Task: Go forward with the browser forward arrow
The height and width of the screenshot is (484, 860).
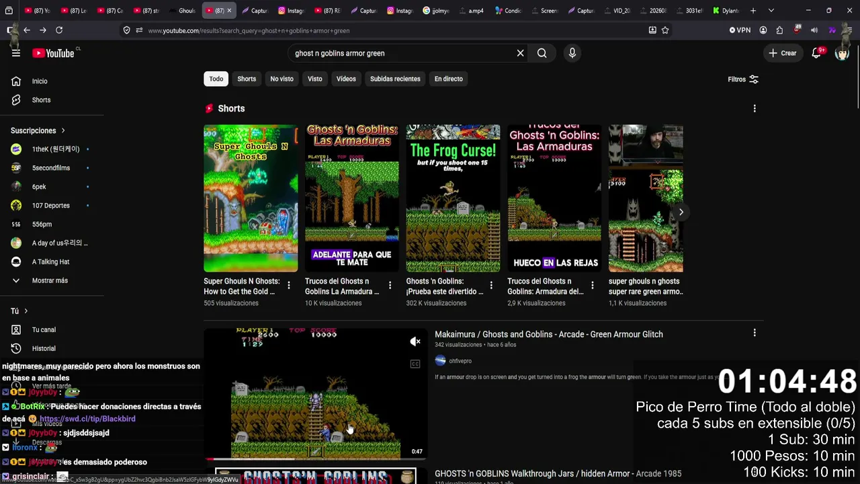Action: 43,30
